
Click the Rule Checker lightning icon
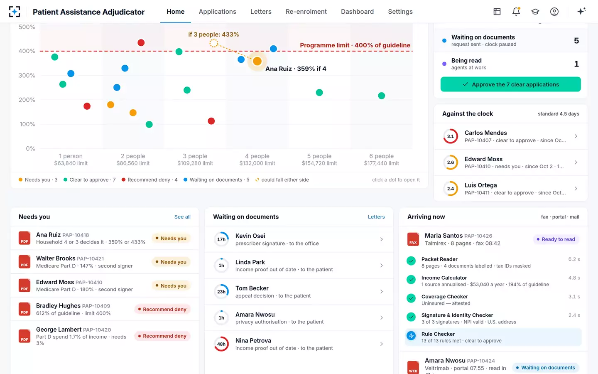point(411,336)
